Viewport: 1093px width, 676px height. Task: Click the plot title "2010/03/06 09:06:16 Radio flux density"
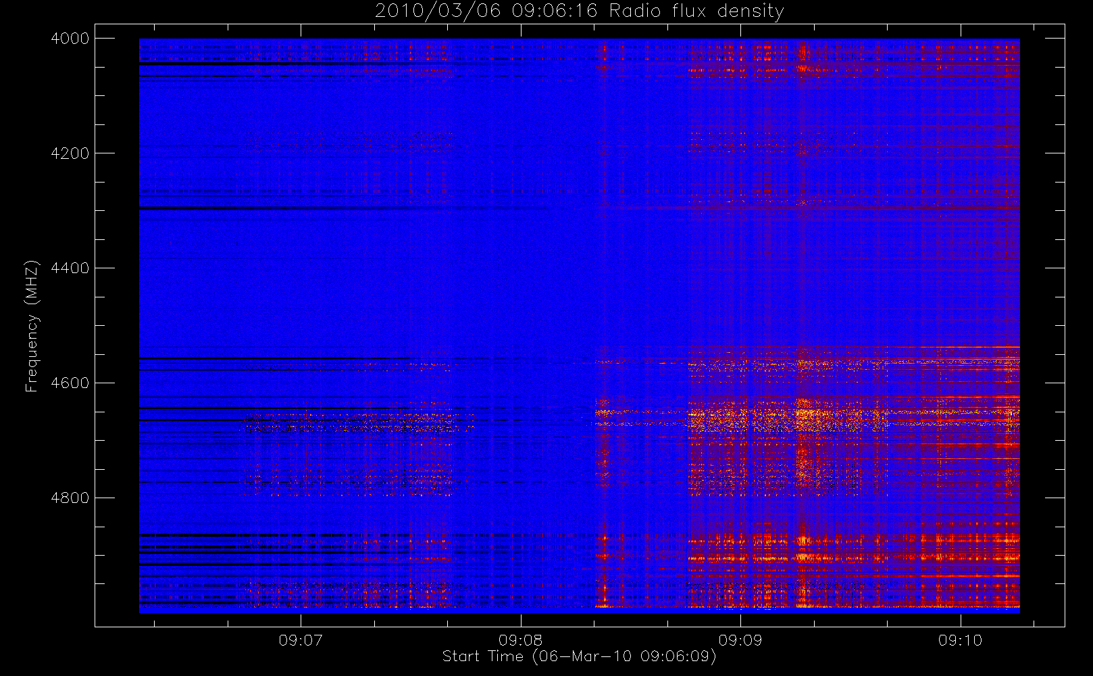(579, 11)
